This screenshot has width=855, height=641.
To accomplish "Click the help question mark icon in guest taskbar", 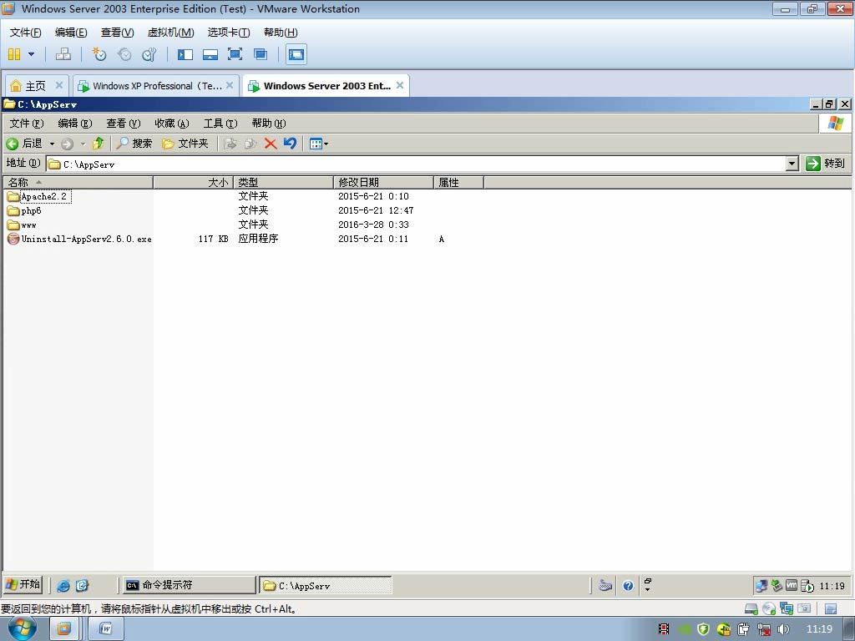I will tap(628, 586).
